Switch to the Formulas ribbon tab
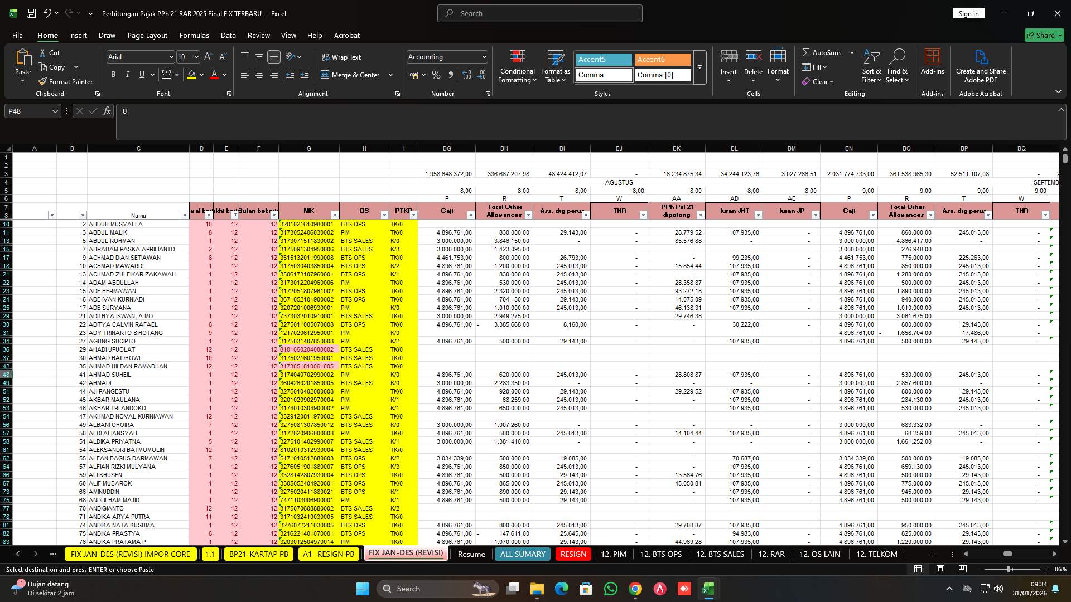Screen dimensions: 1071x602 [x=194, y=35]
